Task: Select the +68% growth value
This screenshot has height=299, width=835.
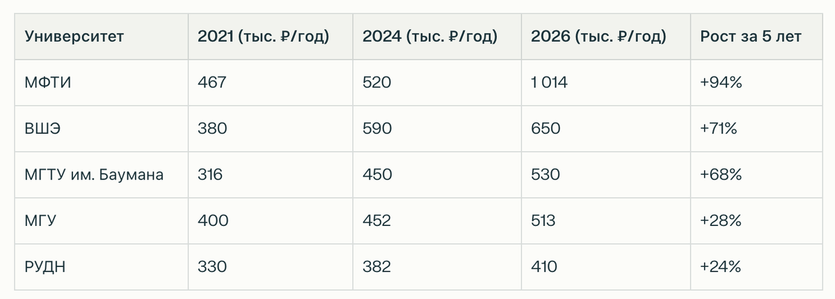Action: pyautogui.click(x=721, y=175)
